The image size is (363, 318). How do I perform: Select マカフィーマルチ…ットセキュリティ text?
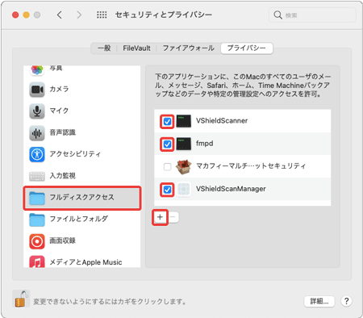click(x=251, y=166)
